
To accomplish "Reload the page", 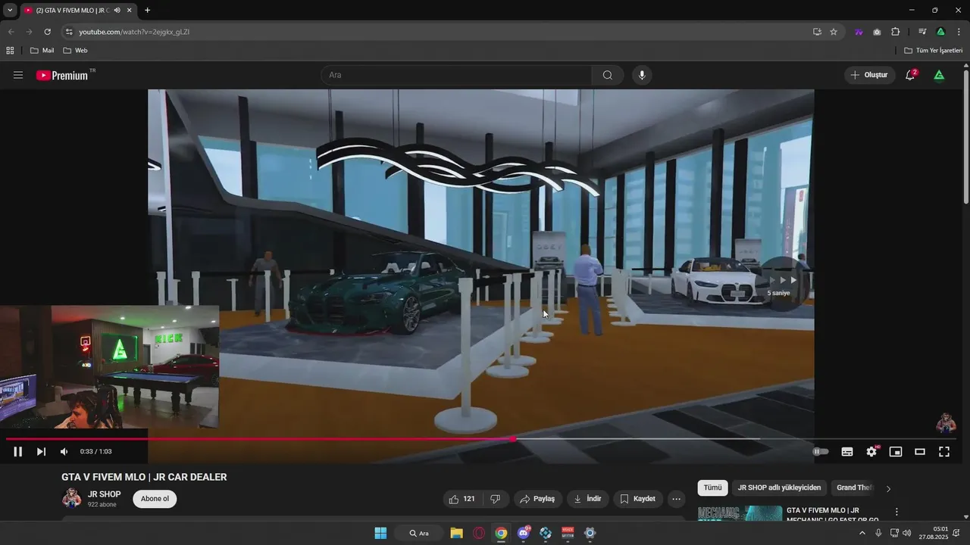I will coord(47,32).
